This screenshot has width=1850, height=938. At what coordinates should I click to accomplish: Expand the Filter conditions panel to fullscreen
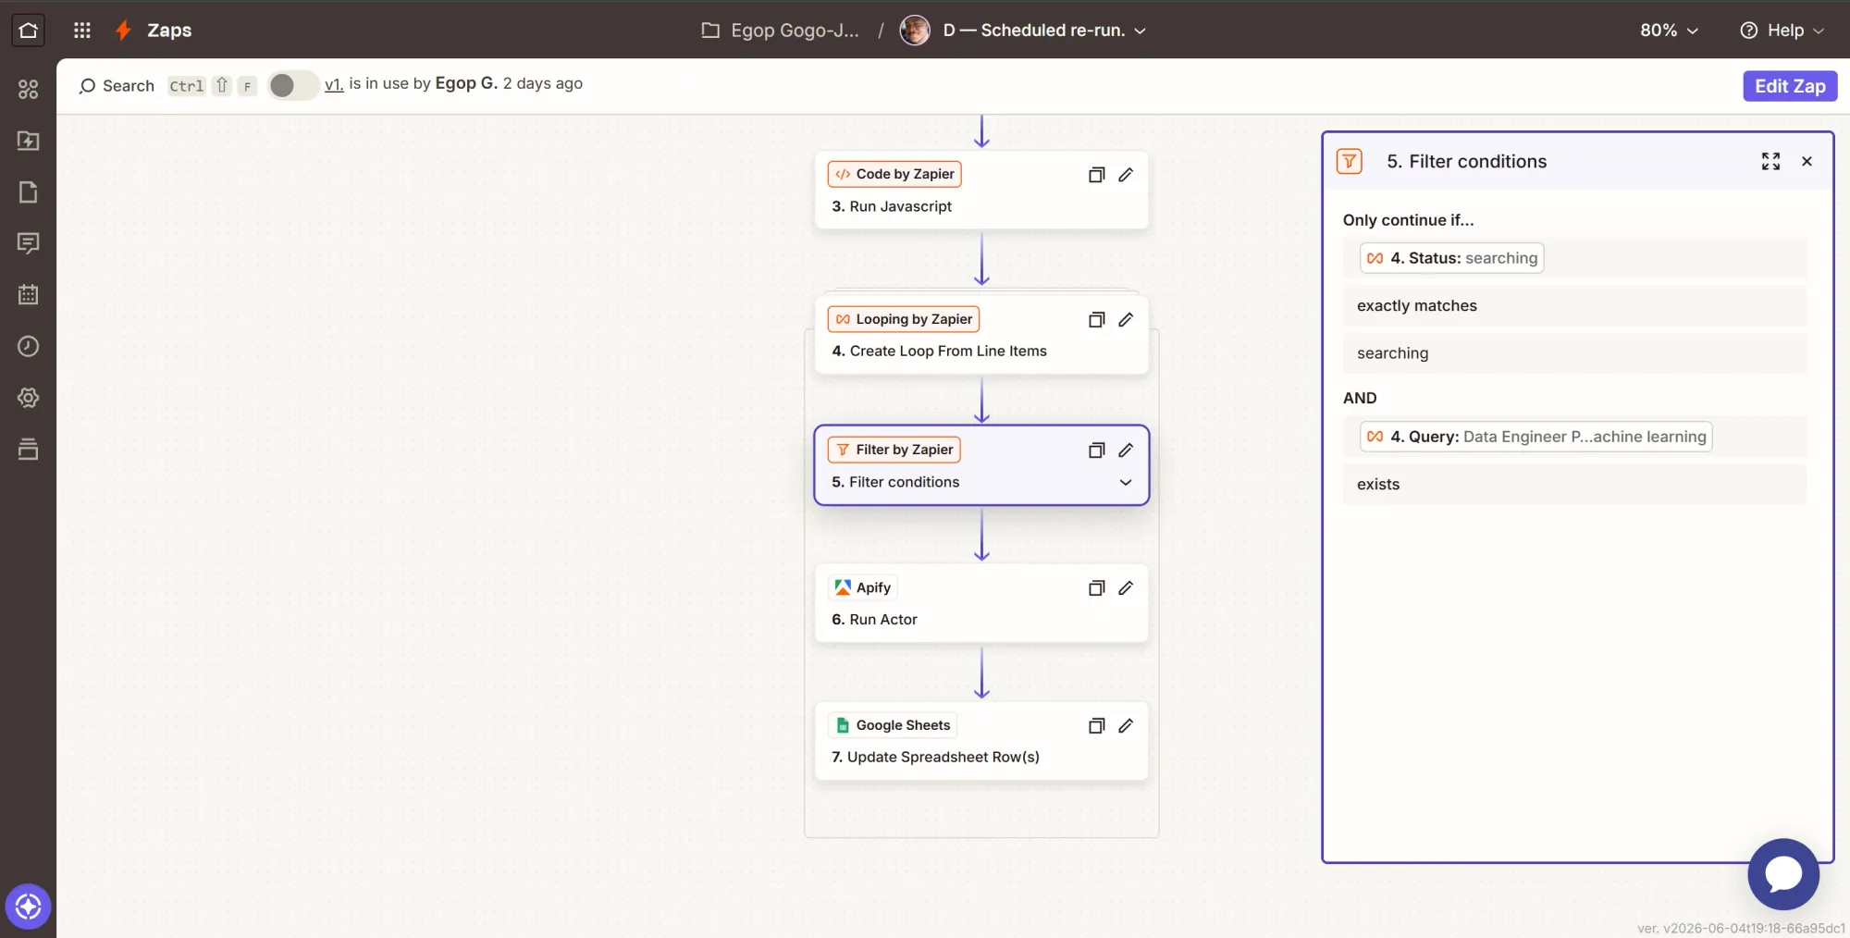[1770, 162]
